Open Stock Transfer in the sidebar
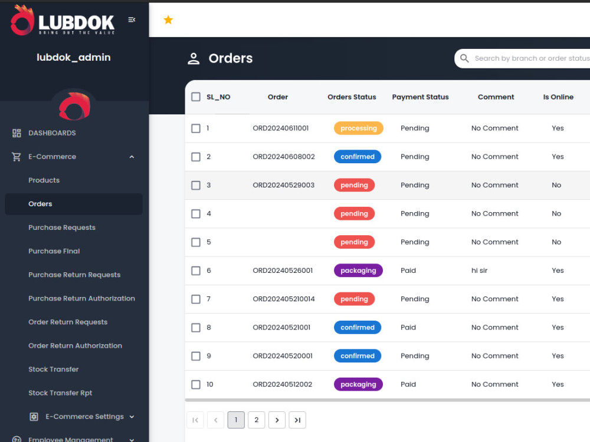The height and width of the screenshot is (442, 590). click(54, 370)
